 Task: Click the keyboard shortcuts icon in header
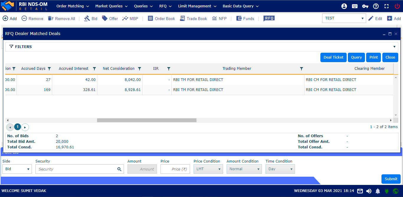click(x=355, y=6)
